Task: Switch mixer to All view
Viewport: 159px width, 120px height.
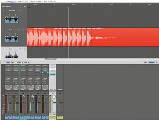Action: pyautogui.click(x=157, y=62)
